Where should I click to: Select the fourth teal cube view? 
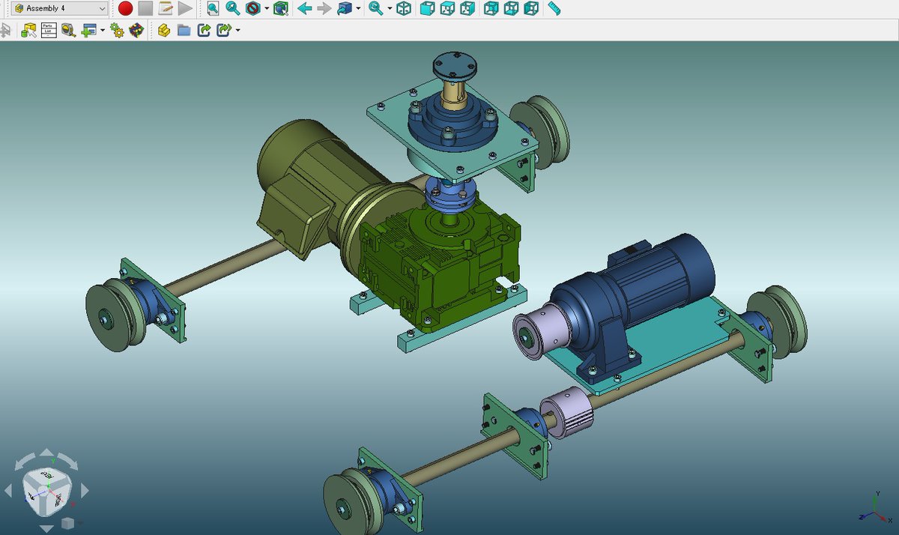click(491, 9)
